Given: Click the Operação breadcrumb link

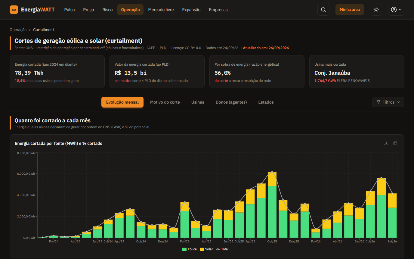Looking at the screenshot, I should tap(18, 30).
